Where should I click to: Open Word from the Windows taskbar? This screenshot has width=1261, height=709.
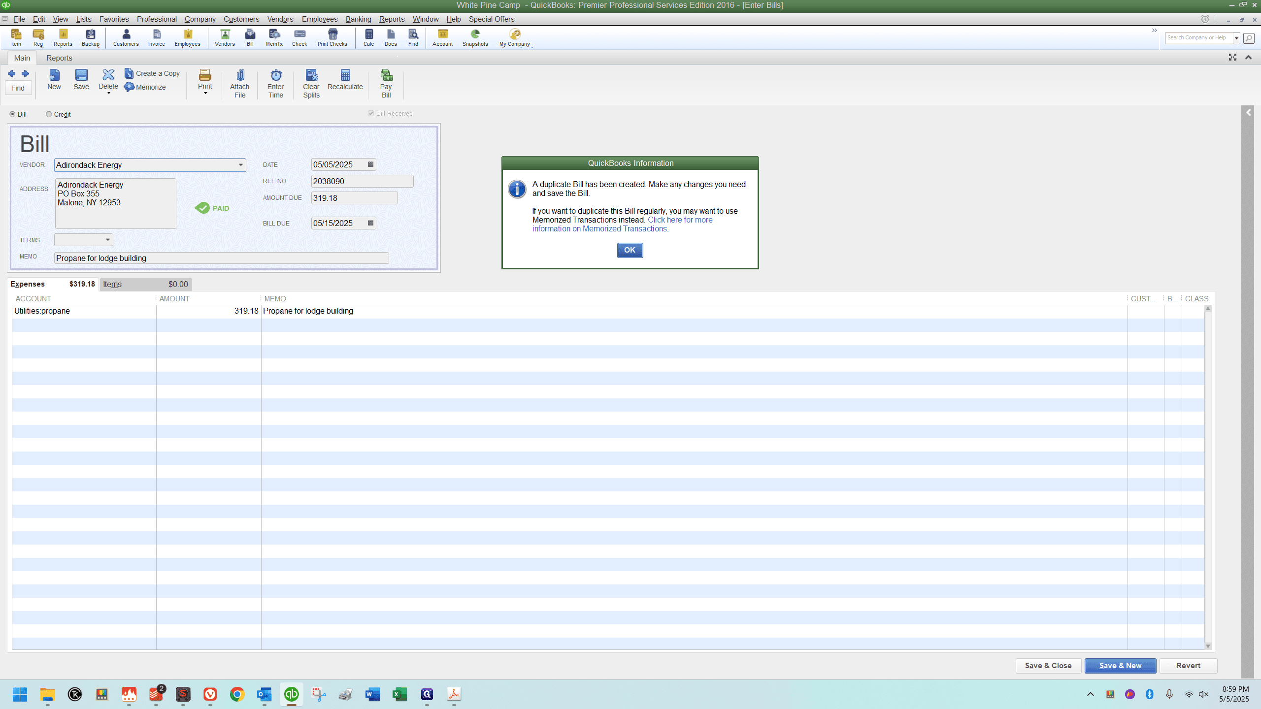coord(372,694)
